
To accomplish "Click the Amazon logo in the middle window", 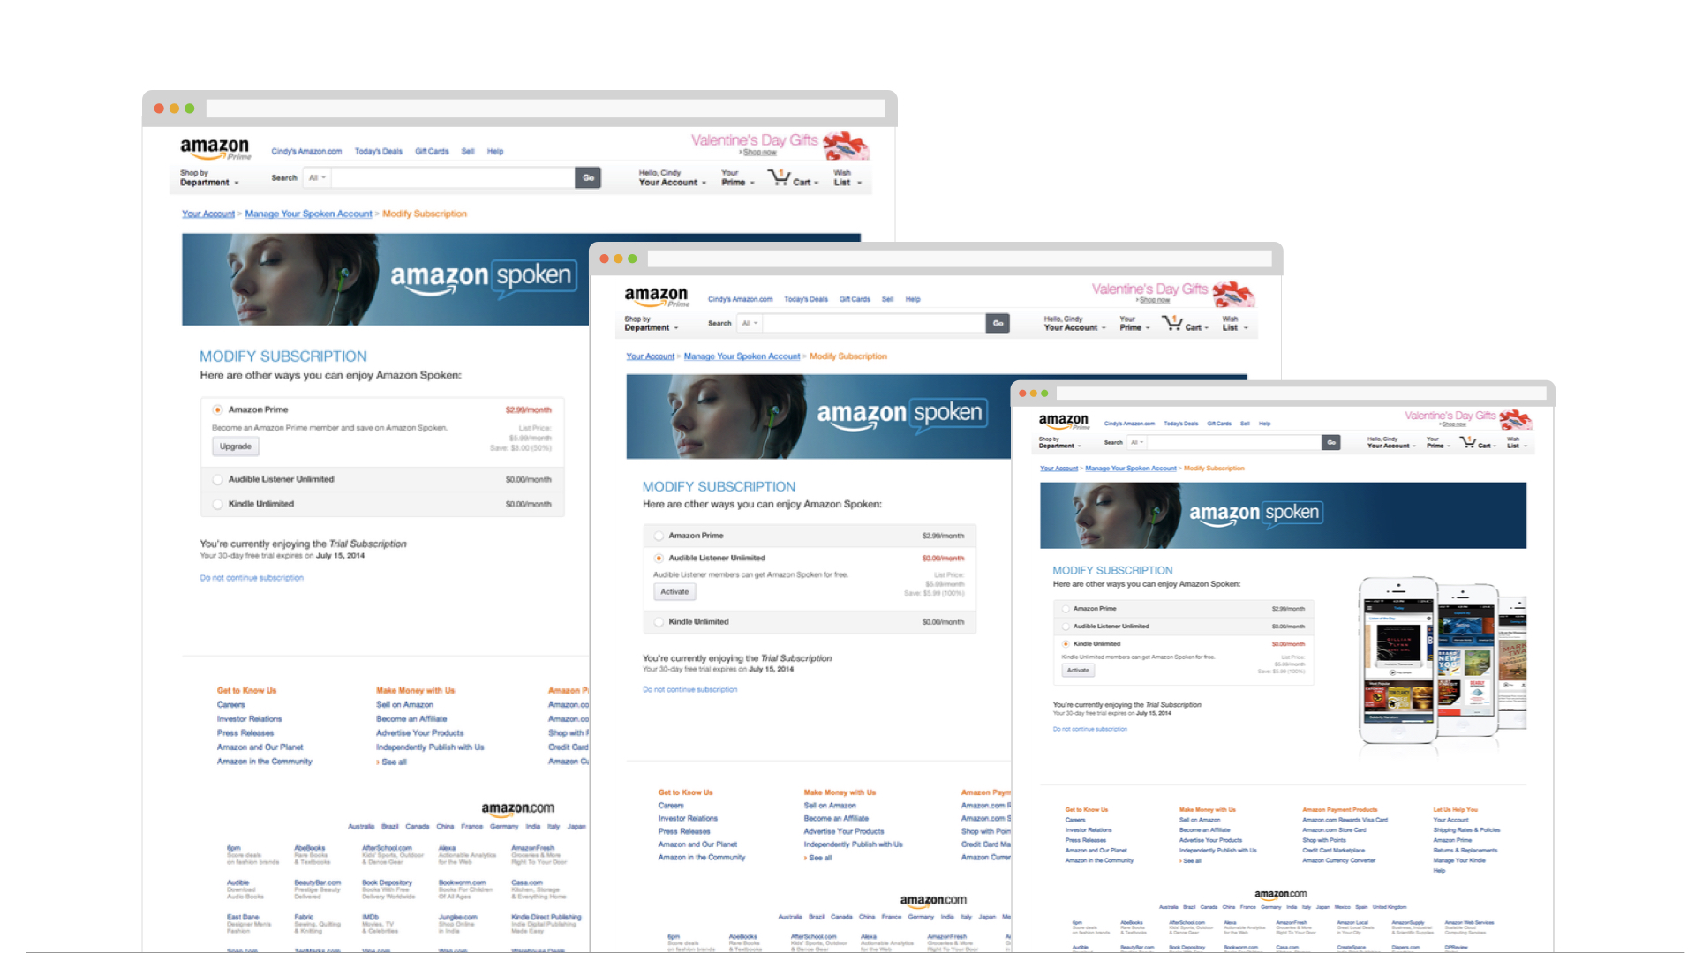I will tap(656, 296).
